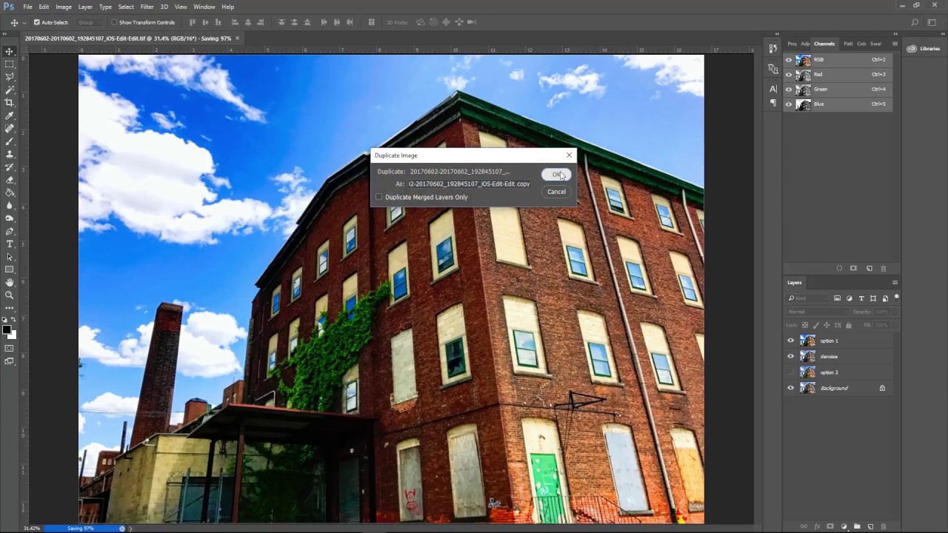Enable Duplicate Merged Layers Only checkbox
Image resolution: width=948 pixels, height=533 pixels.
click(x=379, y=197)
